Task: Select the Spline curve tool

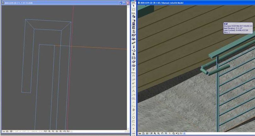Action: point(134,125)
